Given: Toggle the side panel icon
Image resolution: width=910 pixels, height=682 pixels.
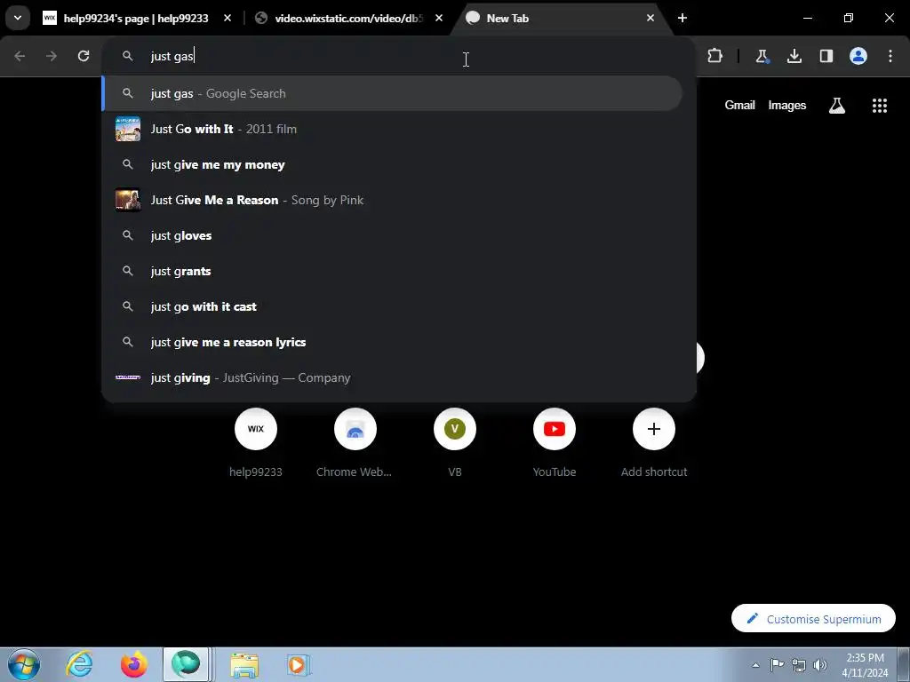Looking at the screenshot, I should pos(826,56).
